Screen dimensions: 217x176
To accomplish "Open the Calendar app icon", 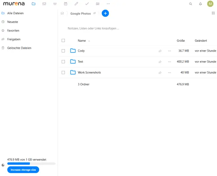I will point(65,4).
